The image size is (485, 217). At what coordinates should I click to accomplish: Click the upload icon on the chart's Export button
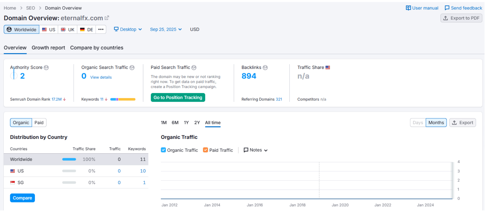[x=454, y=123]
